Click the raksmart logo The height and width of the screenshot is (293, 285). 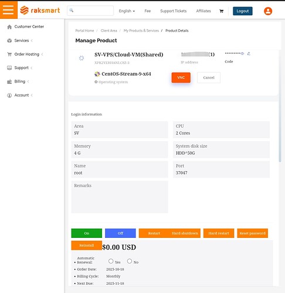tap(40, 11)
